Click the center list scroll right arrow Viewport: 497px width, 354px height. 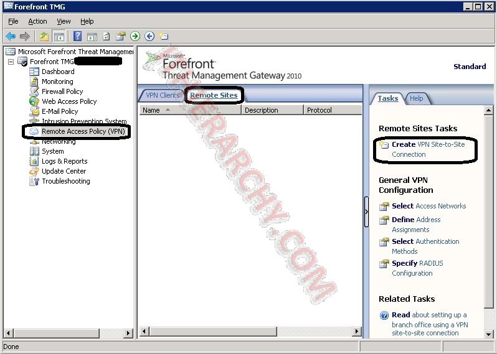click(357, 332)
